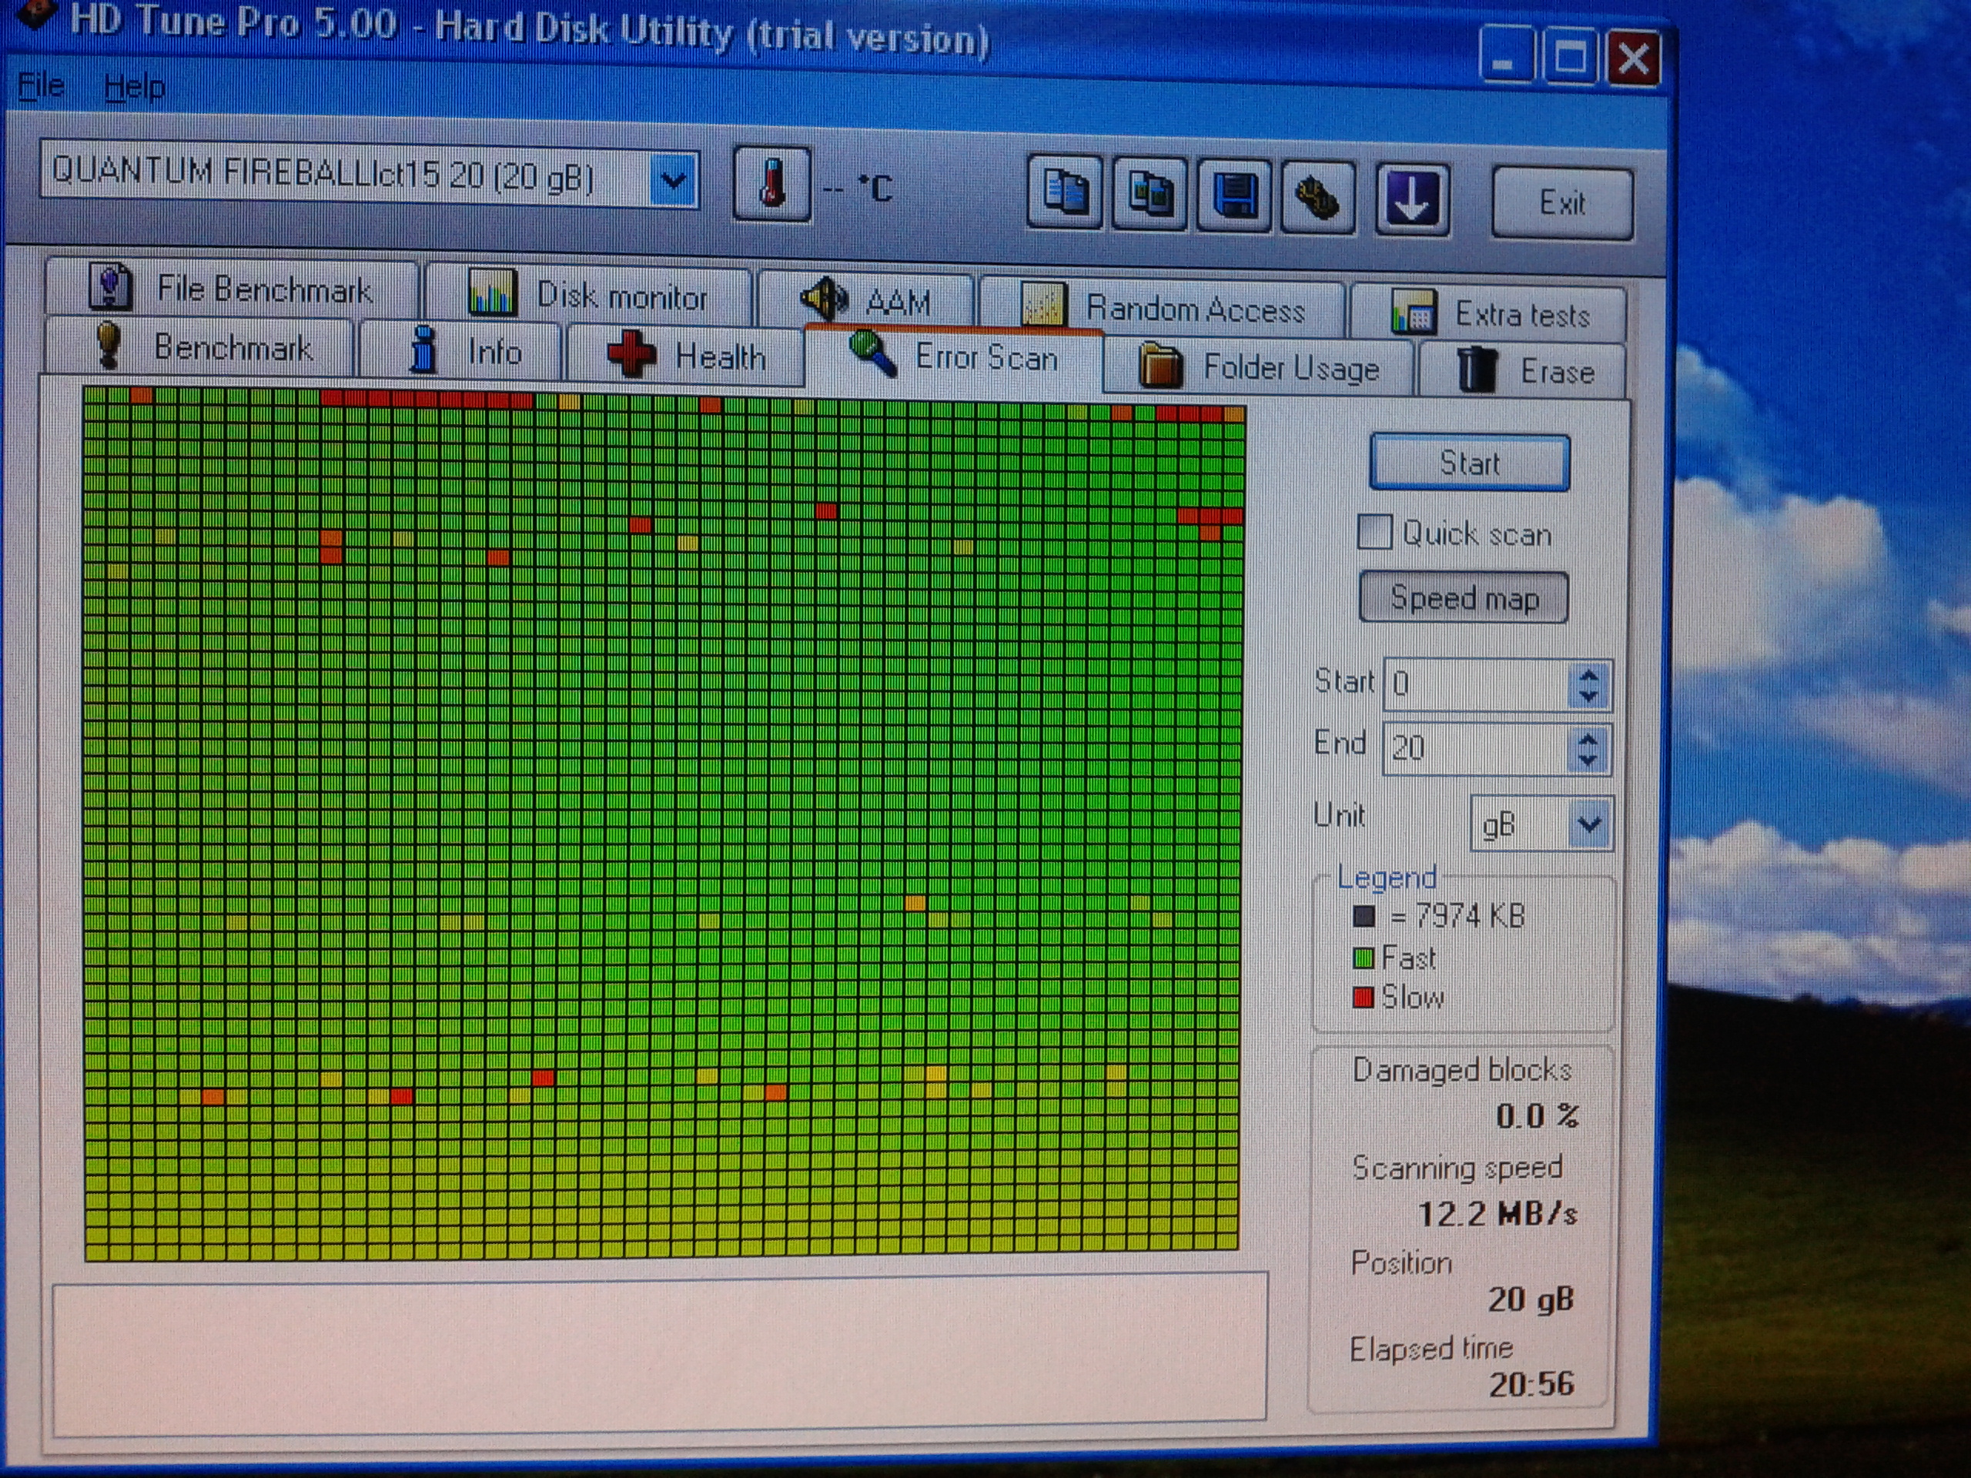Click the Exit button
Image resolution: width=1971 pixels, height=1478 pixels.
(x=1563, y=203)
